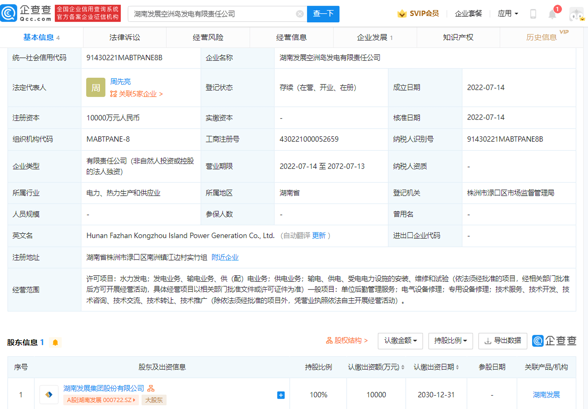Click the 湖南发展集团 shareholder logo thumbnail
This screenshot has width=588, height=409.
click(49, 395)
